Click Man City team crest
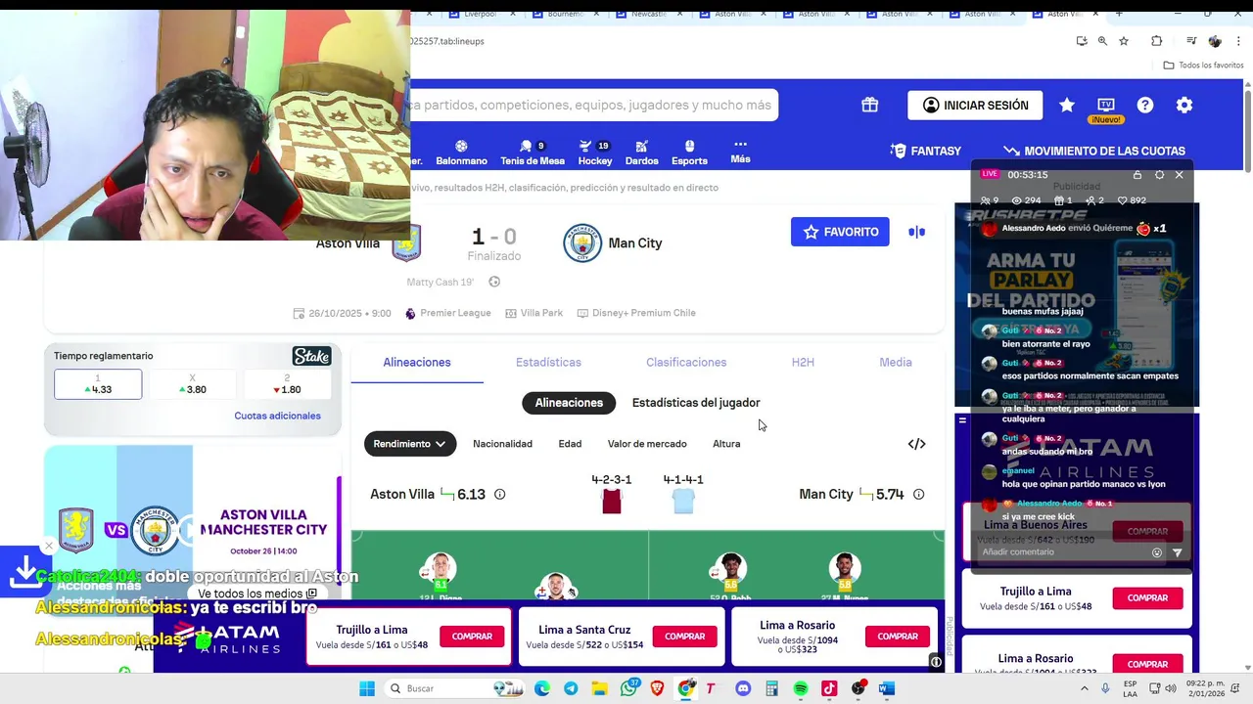Screen dimensions: 1253x704 582,243
